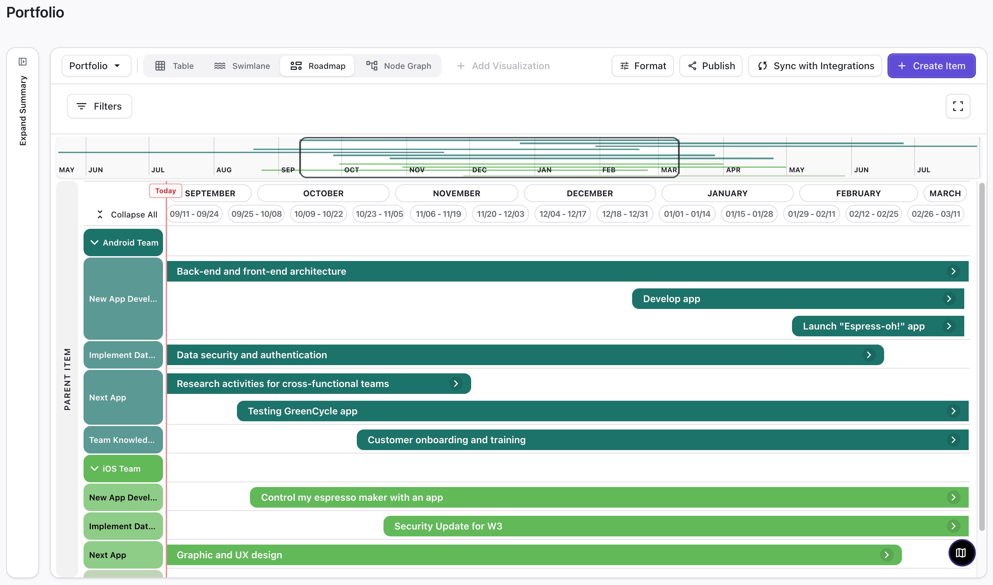The width and height of the screenshot is (993, 585).
Task: Open the Portfolio view dropdown
Action: (x=96, y=66)
